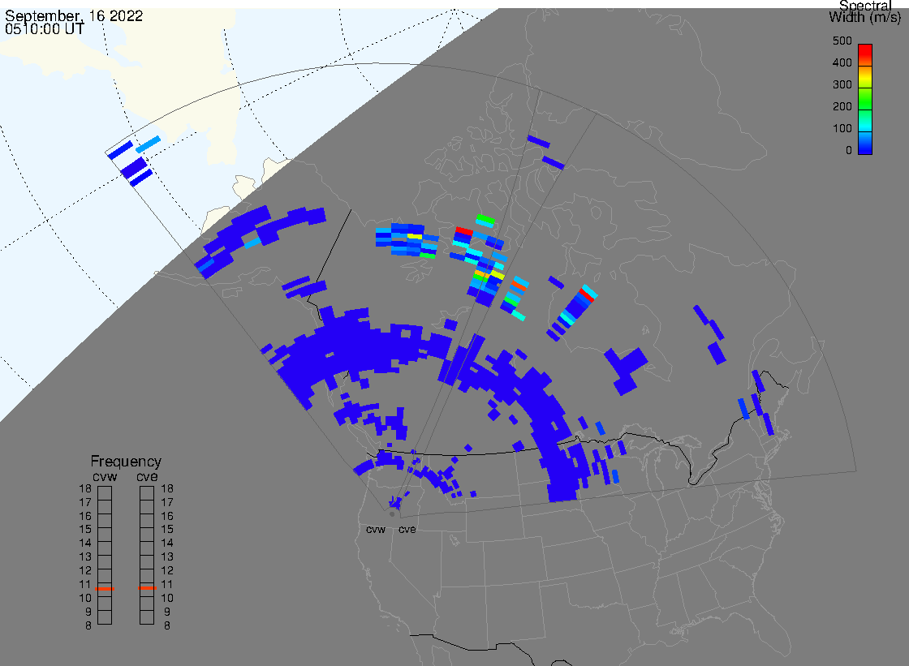Click the 18 label left of cvw bar
Screen dimensions: 909x666
tap(85, 488)
